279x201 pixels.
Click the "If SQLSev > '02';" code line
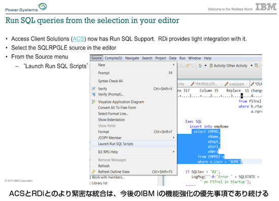203,172
